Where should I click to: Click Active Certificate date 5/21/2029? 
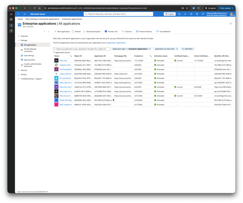click(x=198, y=96)
